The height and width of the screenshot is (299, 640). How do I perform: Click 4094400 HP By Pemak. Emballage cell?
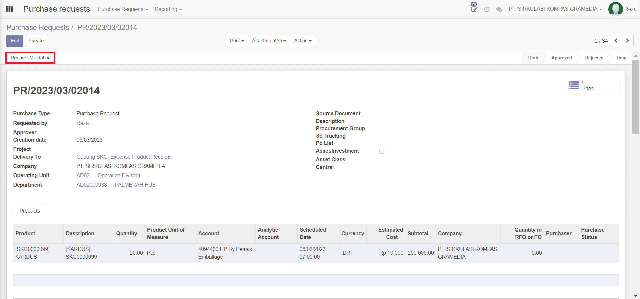226,253
